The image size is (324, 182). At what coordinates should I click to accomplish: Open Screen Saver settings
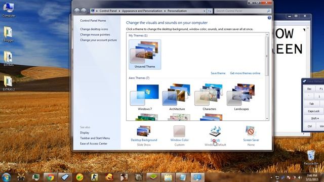tap(251, 136)
